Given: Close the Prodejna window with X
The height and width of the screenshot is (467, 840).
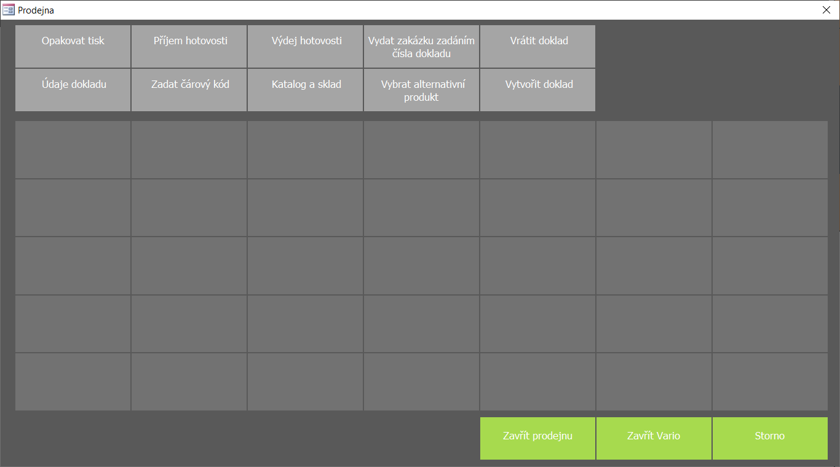Looking at the screenshot, I should tap(826, 10).
